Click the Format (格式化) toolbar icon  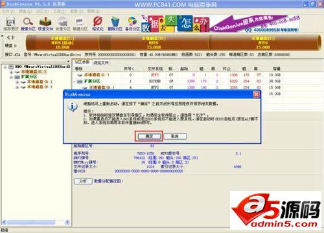coord(98,24)
